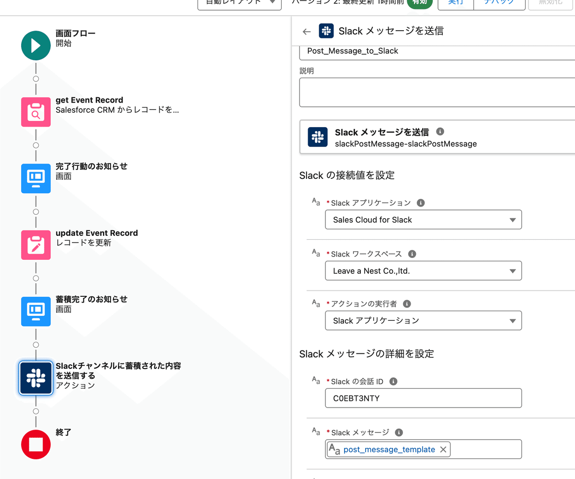Click the Aa icon inside post_message_template pill
575x479 pixels.
[x=334, y=449]
